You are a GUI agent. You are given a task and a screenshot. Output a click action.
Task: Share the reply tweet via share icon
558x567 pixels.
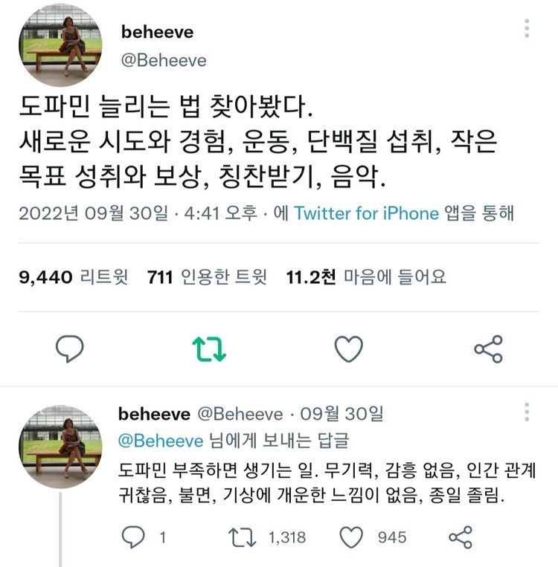coord(461,537)
